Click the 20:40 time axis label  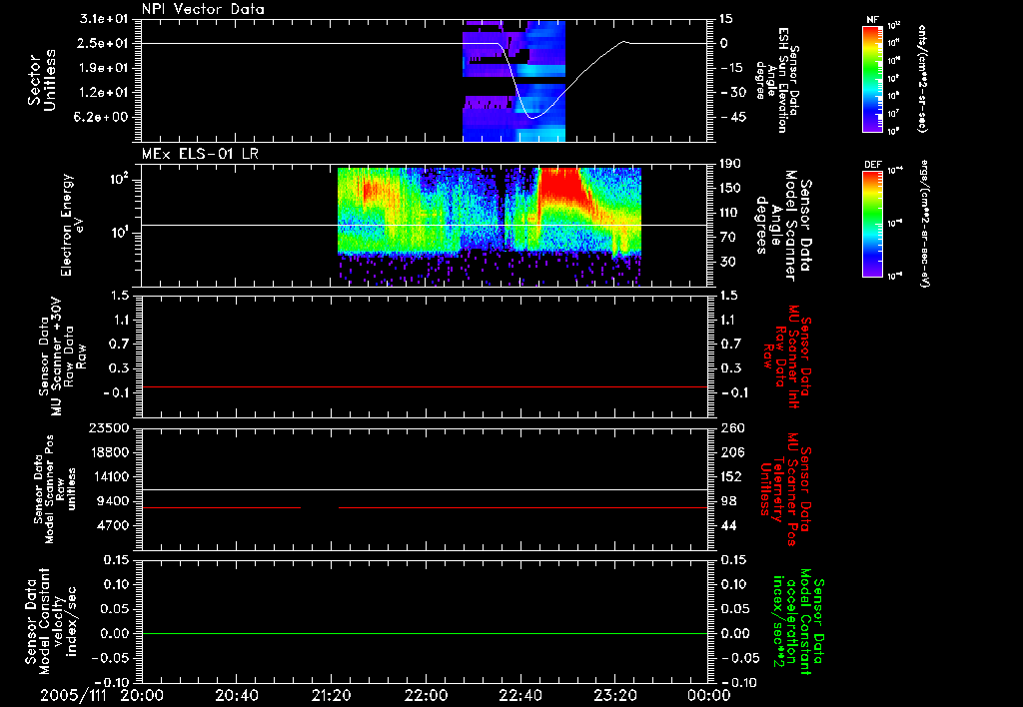(x=236, y=695)
